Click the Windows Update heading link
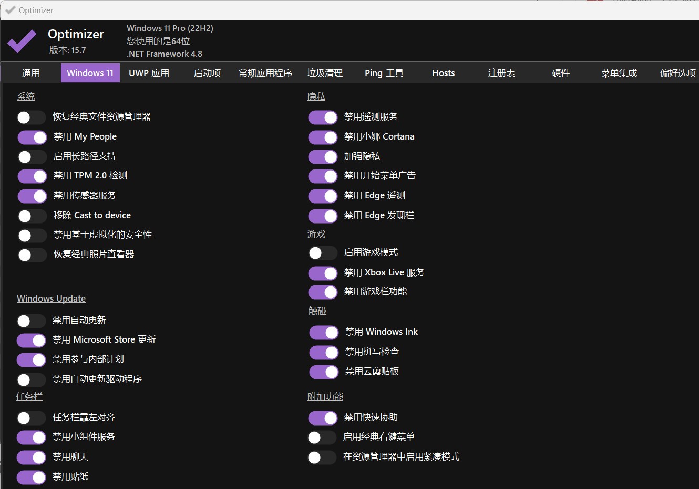Viewport: 699px width, 489px height. click(51, 299)
